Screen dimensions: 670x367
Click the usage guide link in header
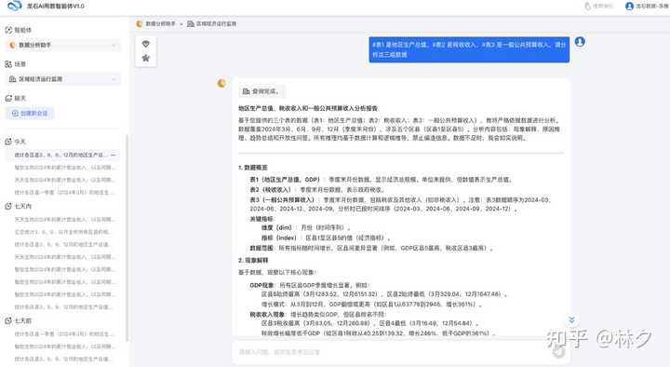pos(598,6)
